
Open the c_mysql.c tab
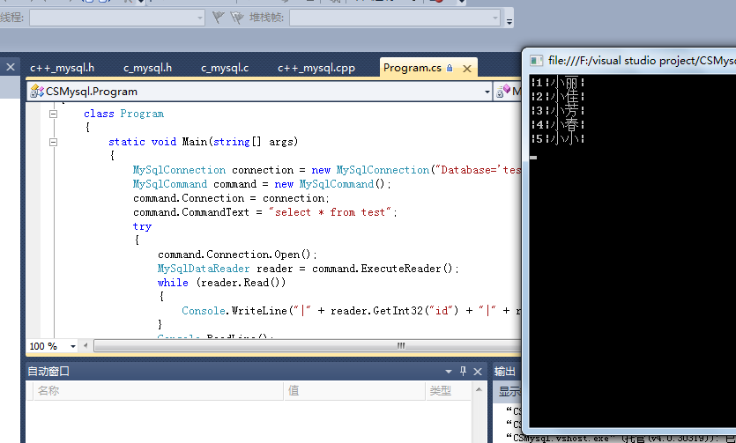click(225, 68)
